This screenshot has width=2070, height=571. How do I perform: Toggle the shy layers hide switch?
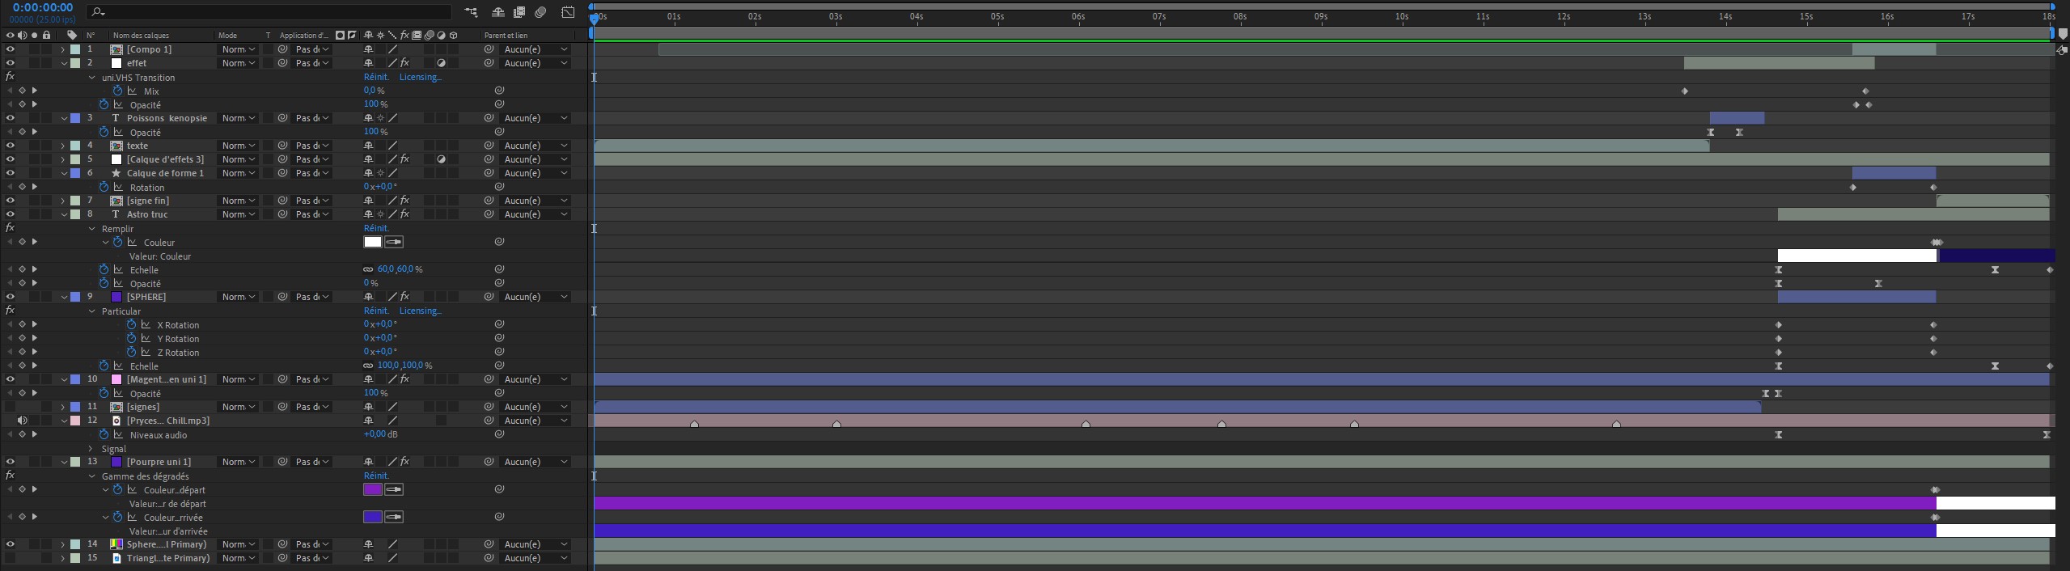498,12
